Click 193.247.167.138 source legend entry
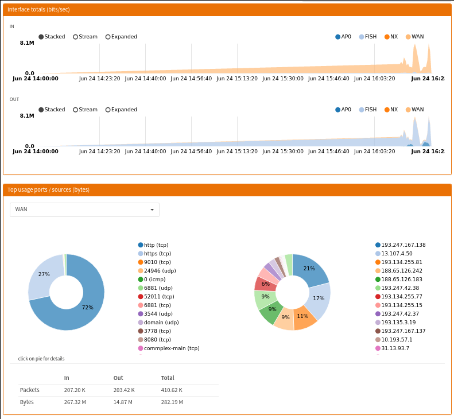Viewport: 454px width, 419px height. coord(401,245)
